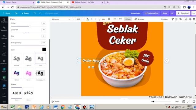Adjust the Offset slider
Image resolution: width=196 pixels, height=110 pixels.
(x=28, y=27)
